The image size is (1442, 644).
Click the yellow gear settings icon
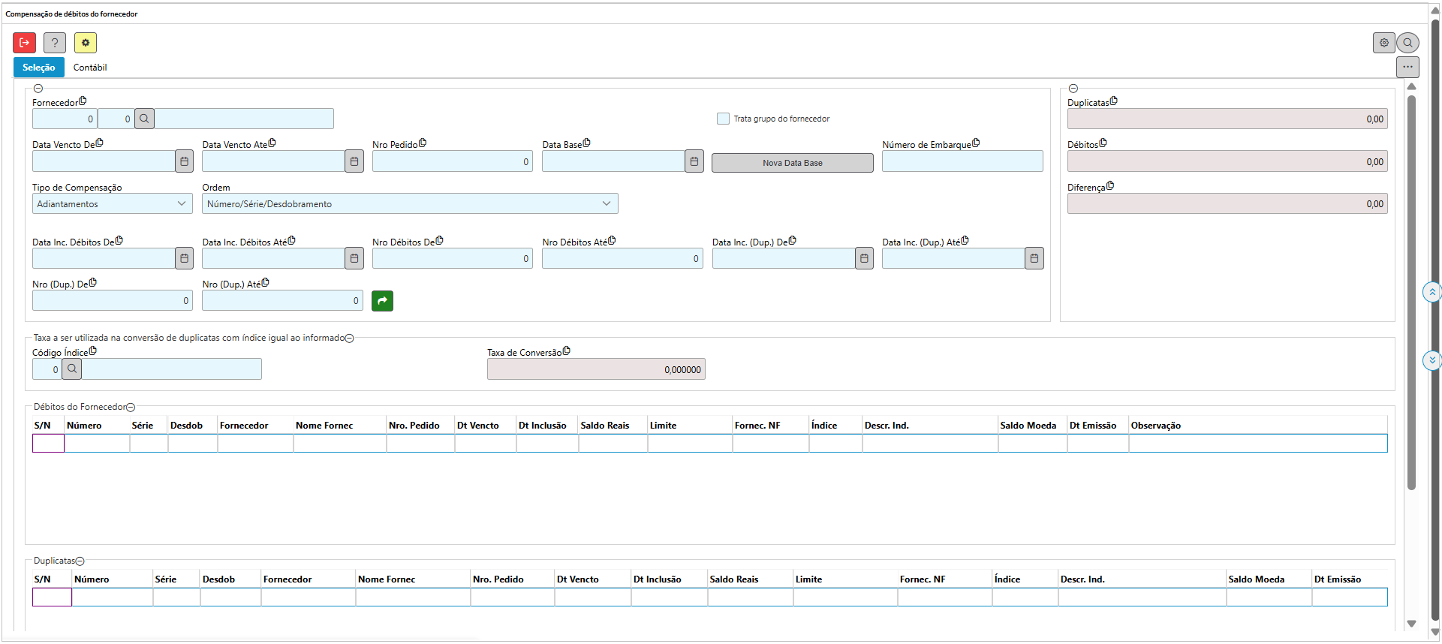(86, 43)
